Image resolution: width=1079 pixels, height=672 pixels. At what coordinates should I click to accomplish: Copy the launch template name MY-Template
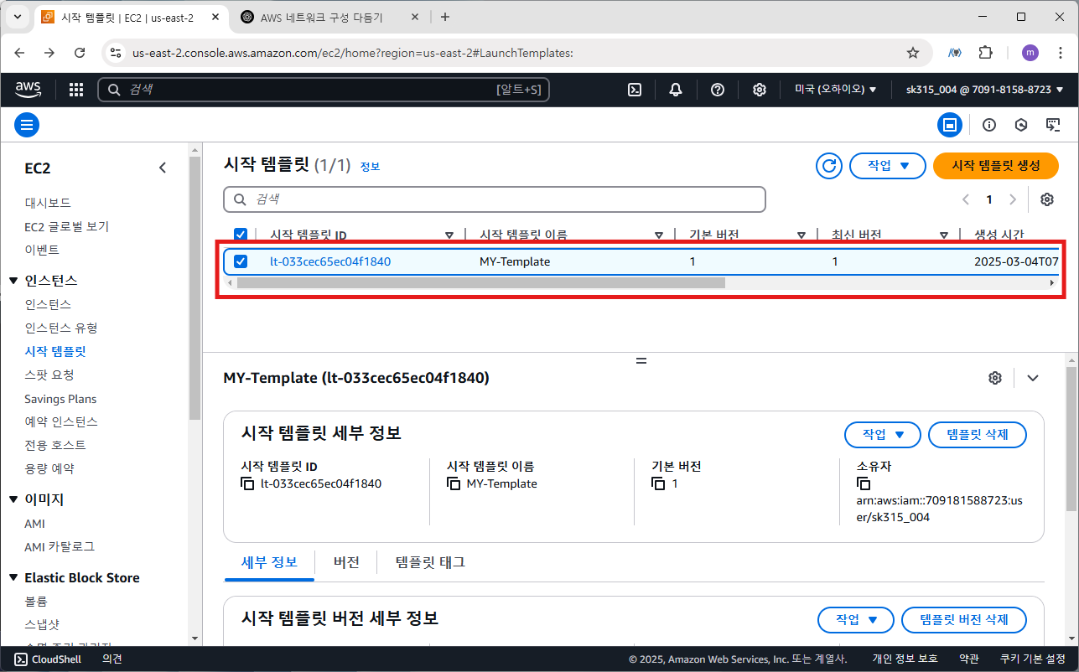tap(454, 483)
